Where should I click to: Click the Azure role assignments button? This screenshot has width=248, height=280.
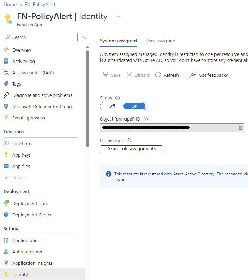[x=131, y=149]
